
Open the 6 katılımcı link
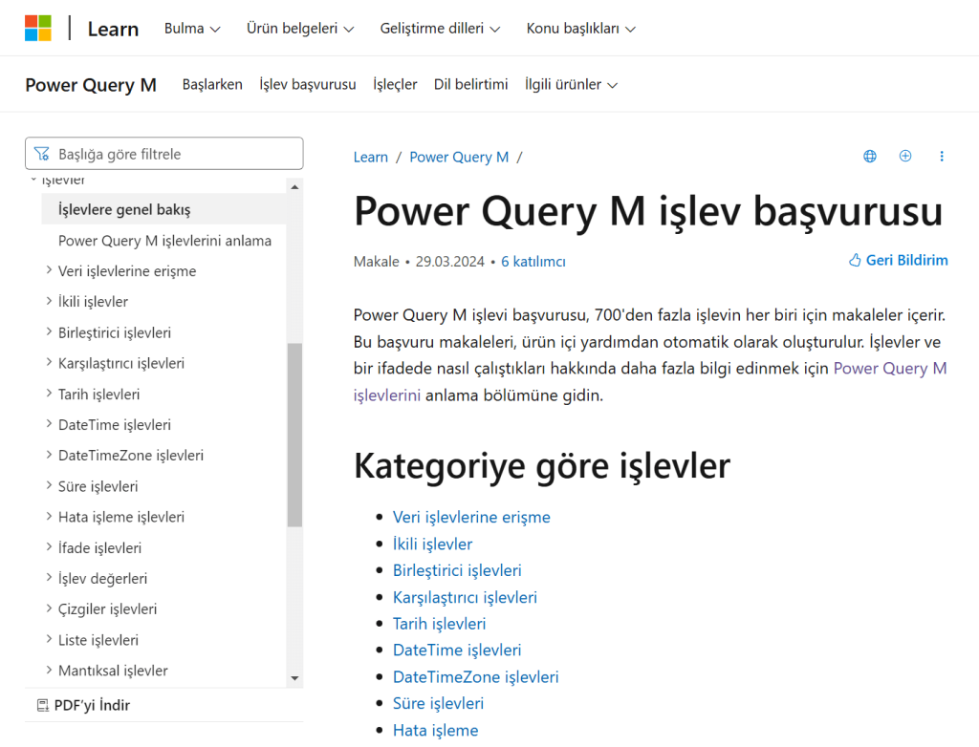tap(533, 262)
